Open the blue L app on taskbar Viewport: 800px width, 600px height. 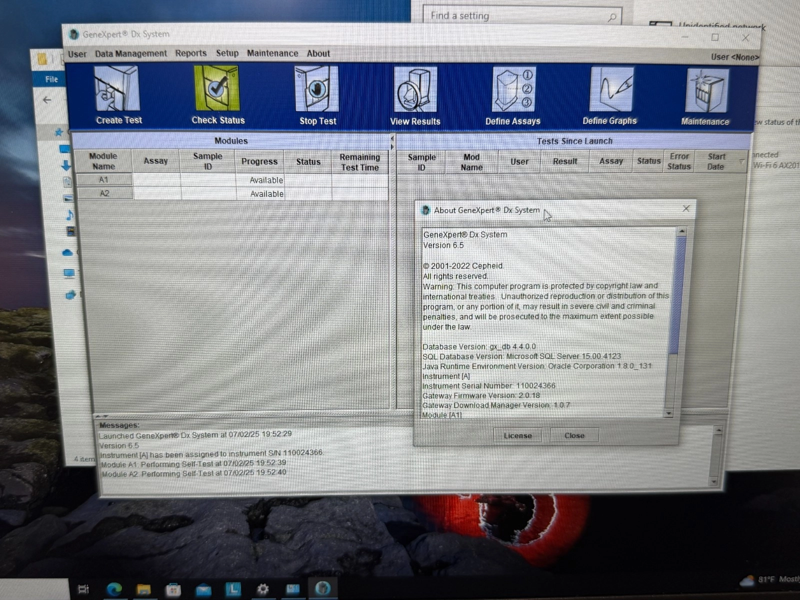coord(232,589)
